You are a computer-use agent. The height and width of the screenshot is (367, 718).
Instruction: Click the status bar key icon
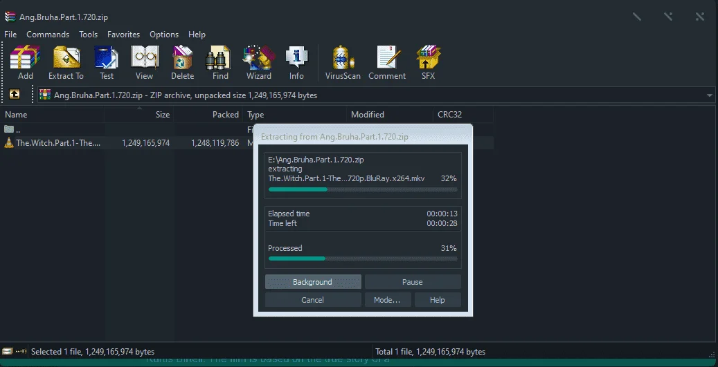point(21,352)
